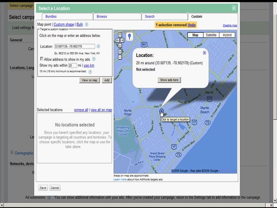Click the blue map pin marker icon
Viewport: 277px width, 208px height.
click(129, 37)
